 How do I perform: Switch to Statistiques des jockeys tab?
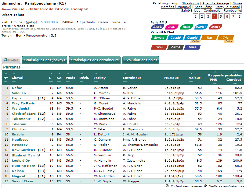pos(45,60)
